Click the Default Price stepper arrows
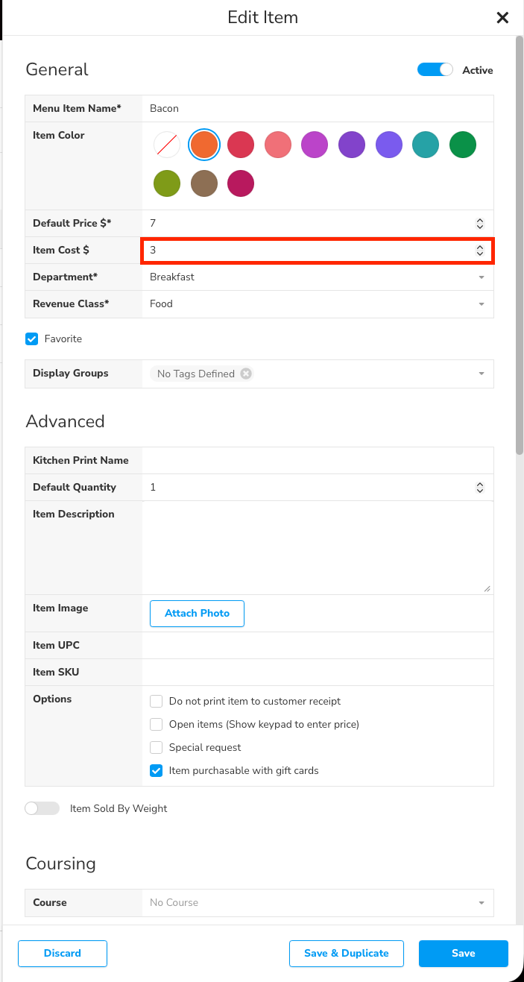The height and width of the screenshot is (982, 524). coord(480,224)
